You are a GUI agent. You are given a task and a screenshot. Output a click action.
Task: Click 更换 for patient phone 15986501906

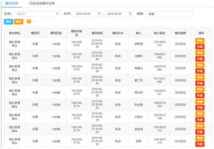pyautogui.click(x=200, y=53)
